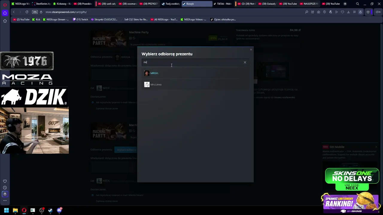This screenshot has width=383, height=215.
Task: Toggle the Opera VPN badge
Action: pos(35,12)
